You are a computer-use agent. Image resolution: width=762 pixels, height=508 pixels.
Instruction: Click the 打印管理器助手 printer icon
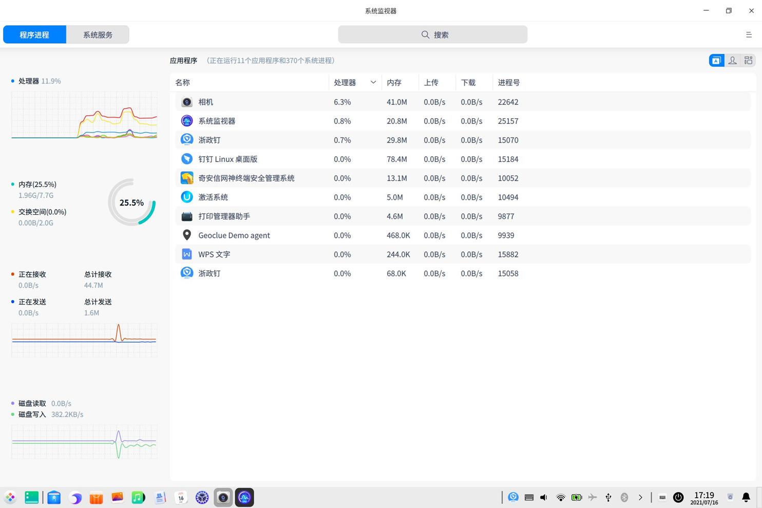point(187,216)
